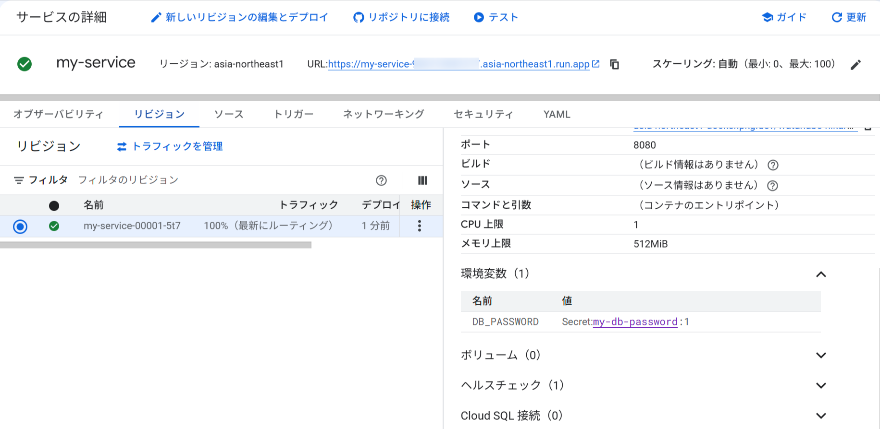Click green checkmark status beside my-service title
The height and width of the screenshot is (429, 880).
point(25,64)
